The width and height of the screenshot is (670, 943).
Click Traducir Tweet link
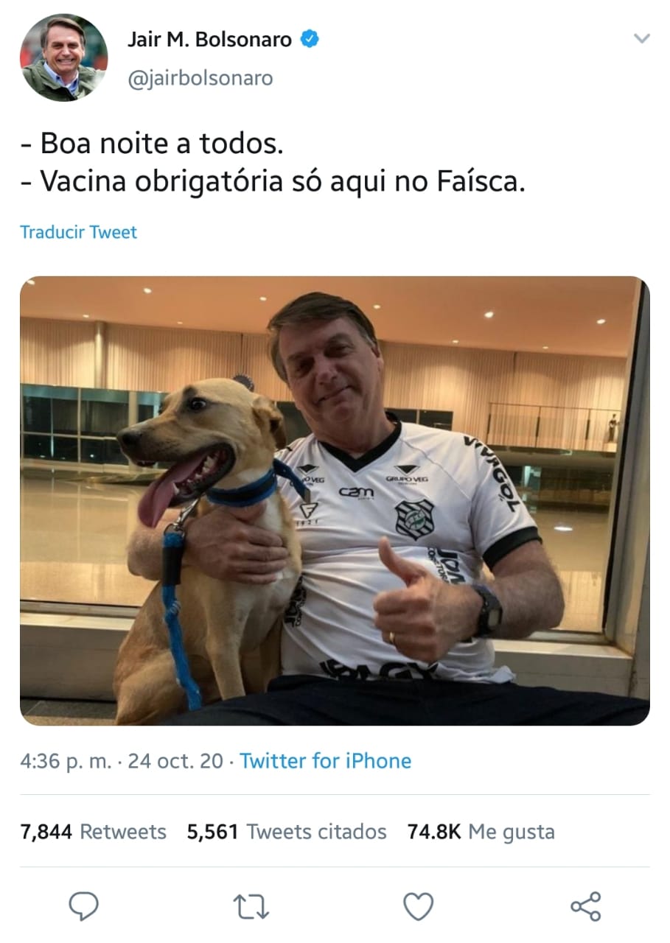pyautogui.click(x=78, y=232)
